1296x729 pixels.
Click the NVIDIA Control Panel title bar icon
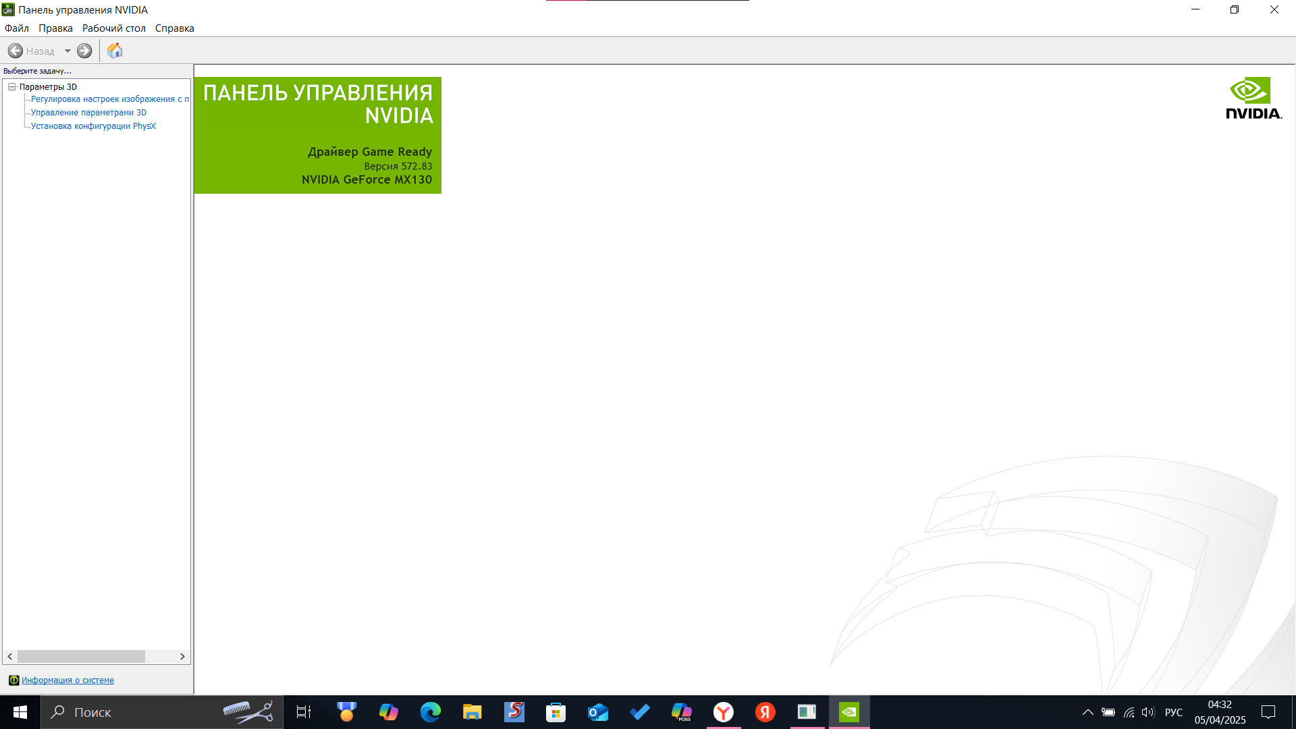click(8, 9)
